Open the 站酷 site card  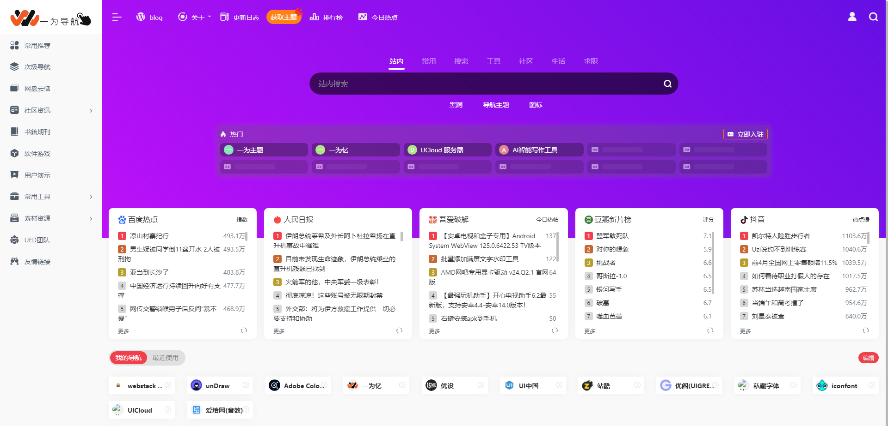610,385
